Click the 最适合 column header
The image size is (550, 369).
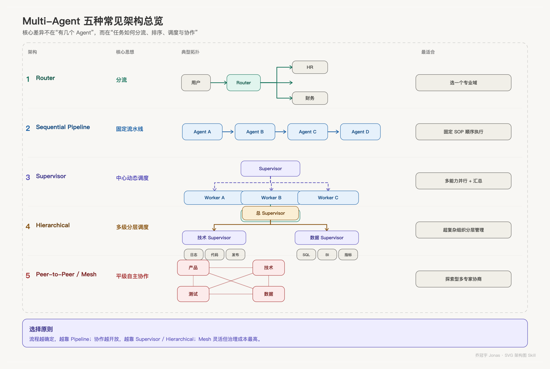[x=428, y=52]
